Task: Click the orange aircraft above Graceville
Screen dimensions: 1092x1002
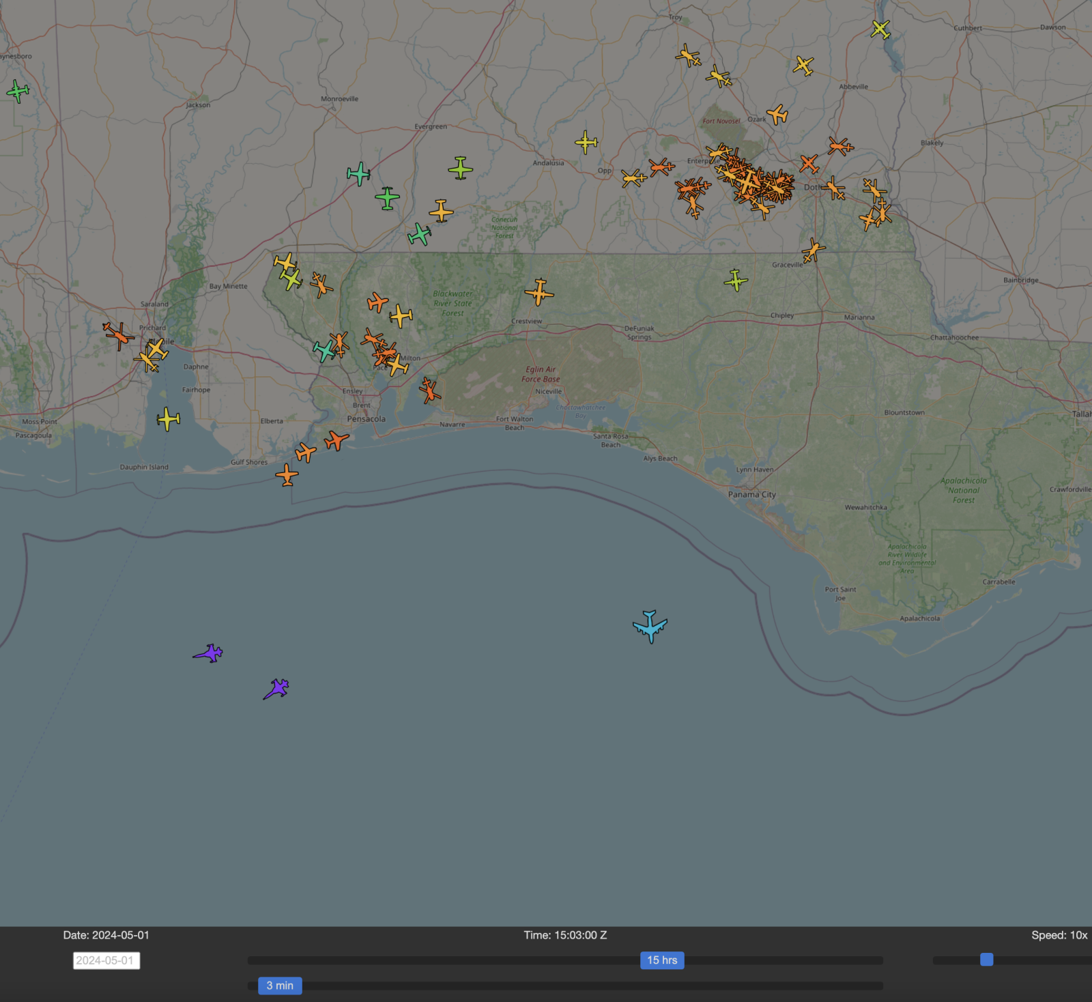Action: pos(812,250)
